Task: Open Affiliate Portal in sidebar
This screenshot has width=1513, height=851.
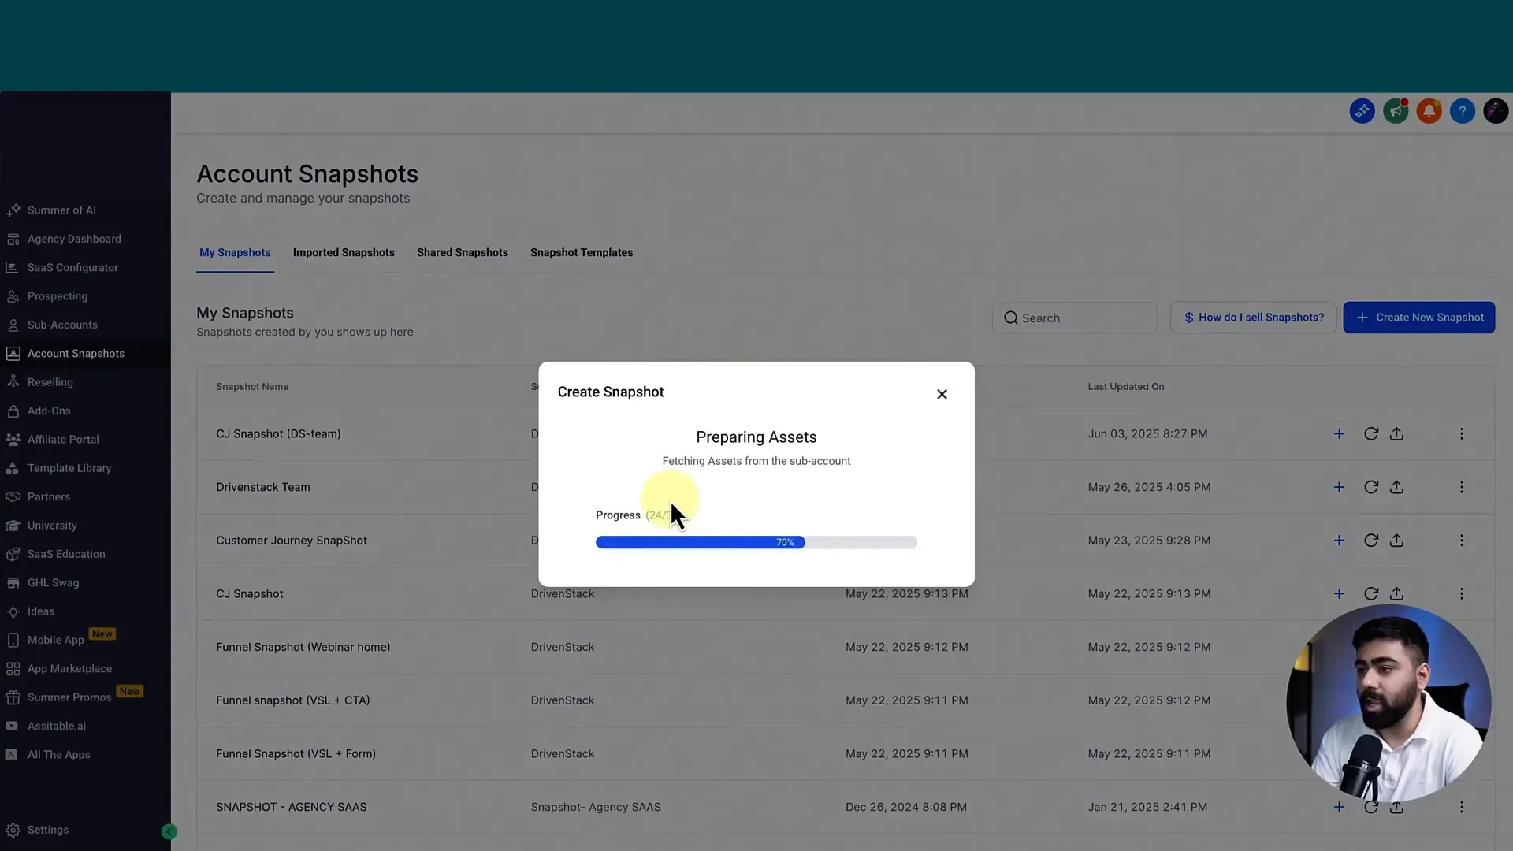Action: click(x=63, y=440)
